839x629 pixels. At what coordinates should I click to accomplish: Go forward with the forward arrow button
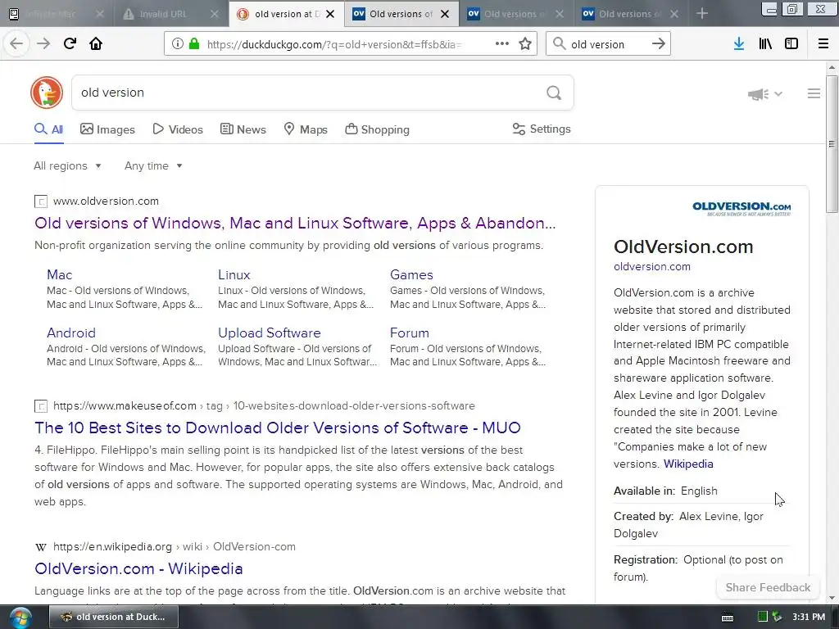43,44
